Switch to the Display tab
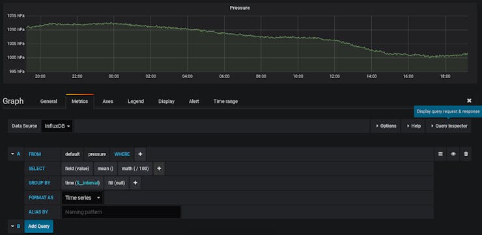This screenshot has width=482, height=235. (x=166, y=102)
